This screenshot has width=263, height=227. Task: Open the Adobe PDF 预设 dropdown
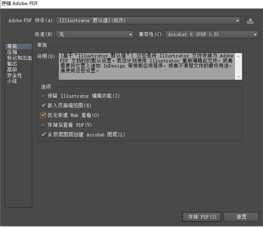pyautogui.click(x=148, y=21)
